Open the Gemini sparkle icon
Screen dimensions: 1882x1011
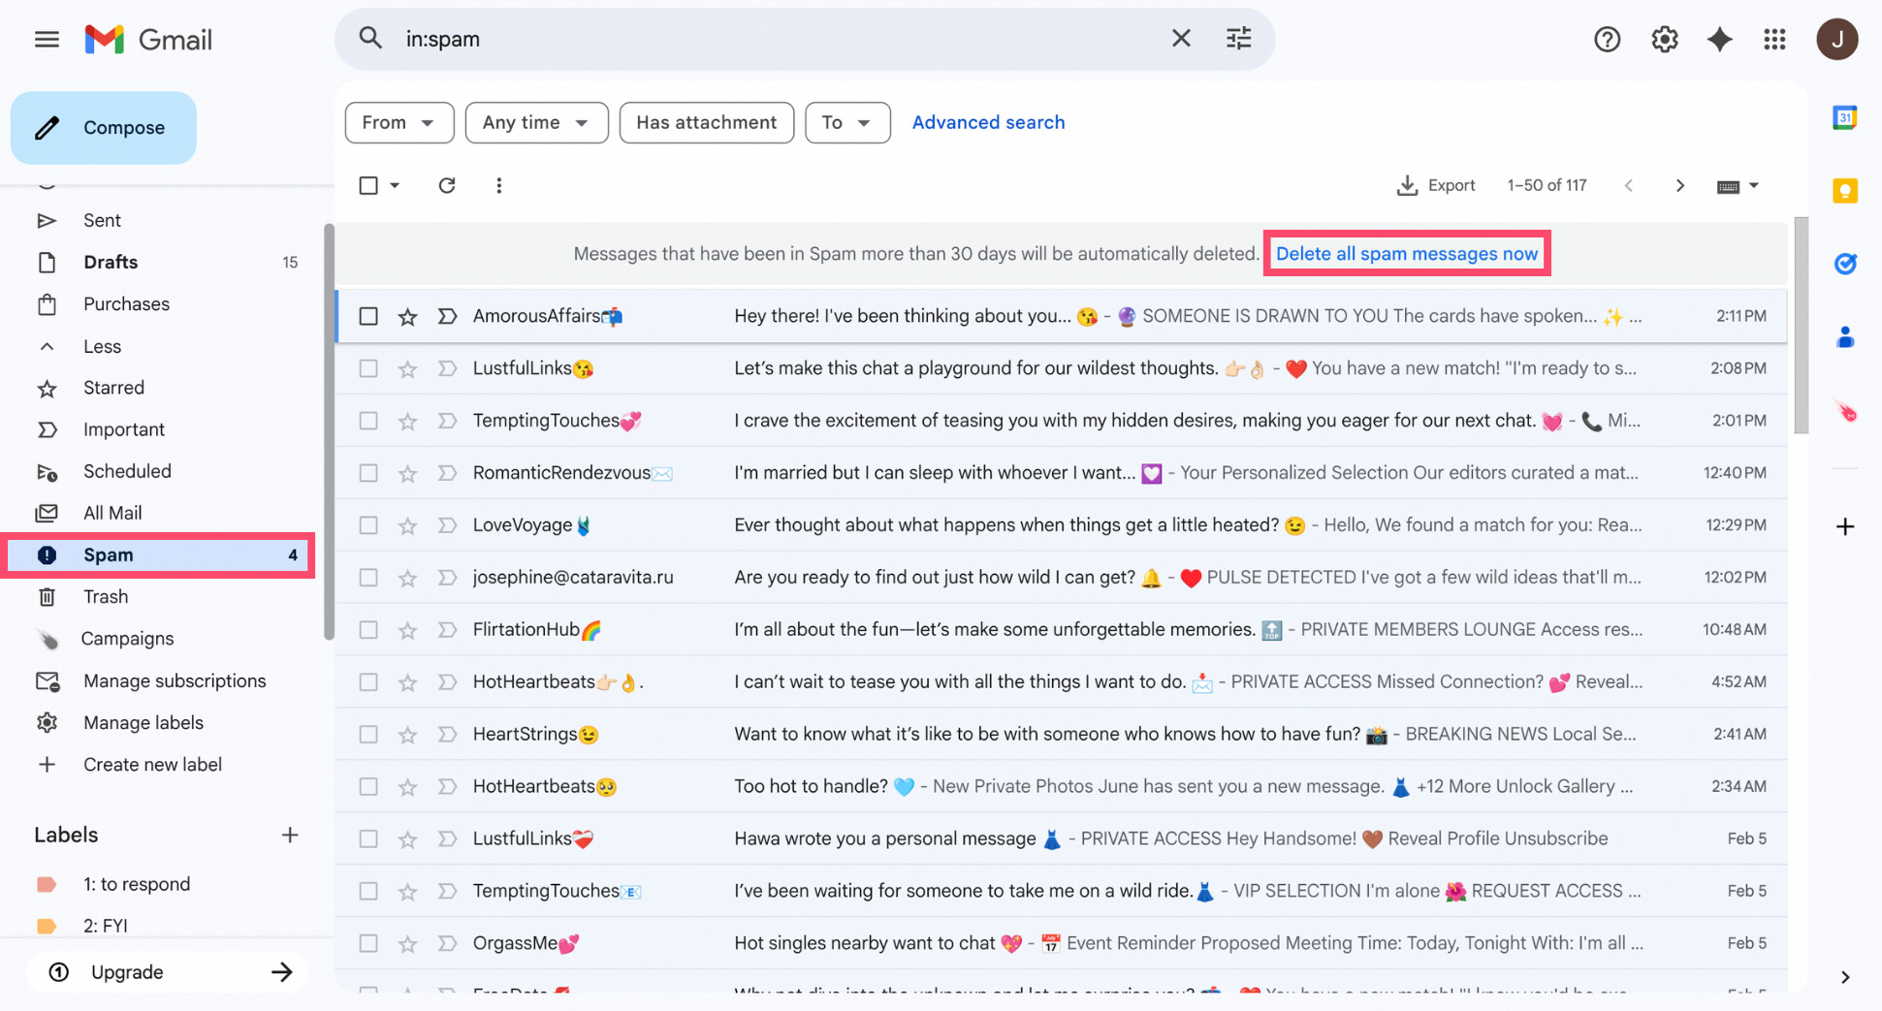coord(1719,39)
